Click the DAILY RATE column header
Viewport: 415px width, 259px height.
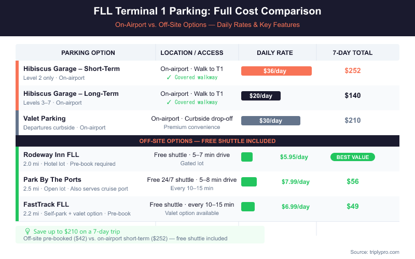coord(275,53)
